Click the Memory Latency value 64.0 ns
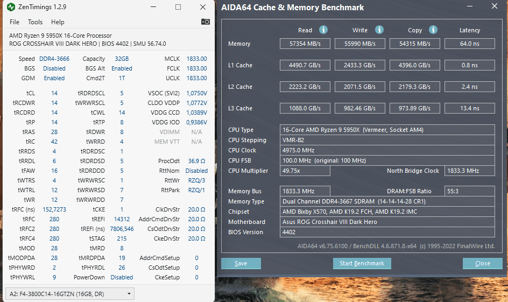Screen dimensions: 508x302 click(470, 44)
